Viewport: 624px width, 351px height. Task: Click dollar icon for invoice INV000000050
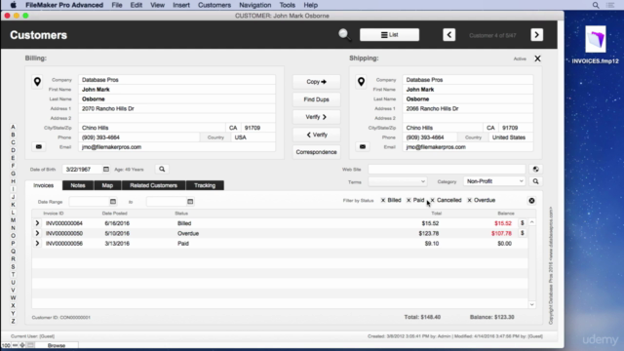point(523,233)
